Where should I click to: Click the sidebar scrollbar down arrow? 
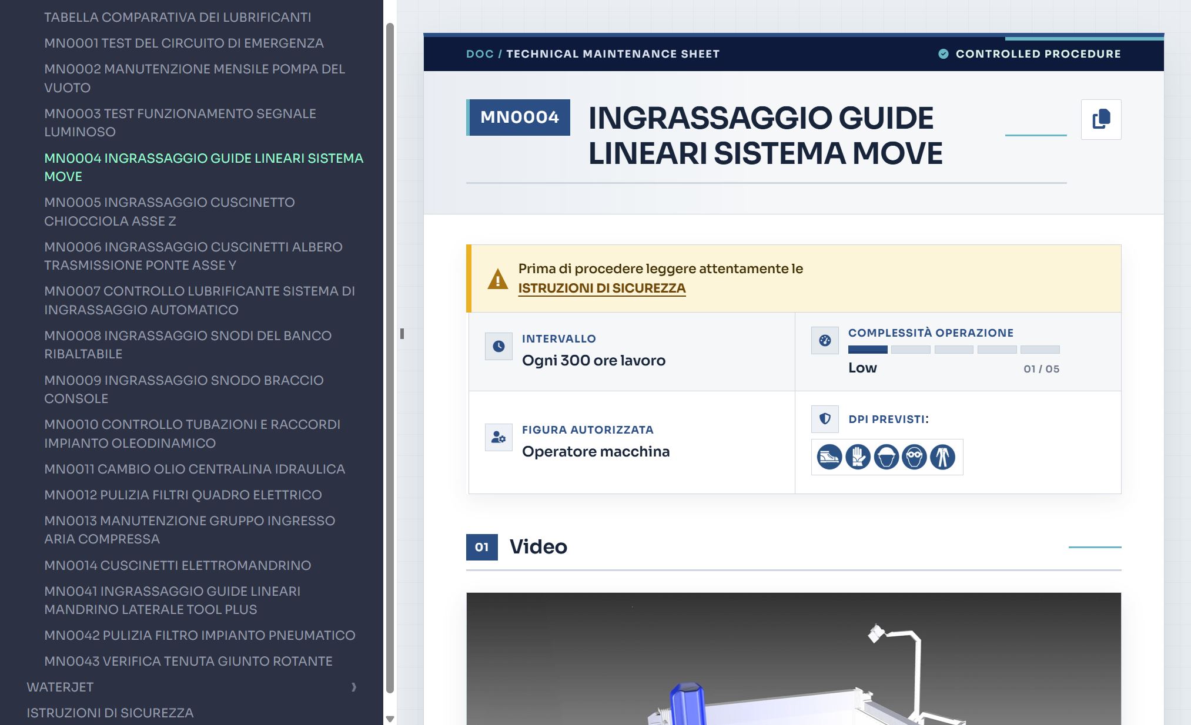pos(389,719)
